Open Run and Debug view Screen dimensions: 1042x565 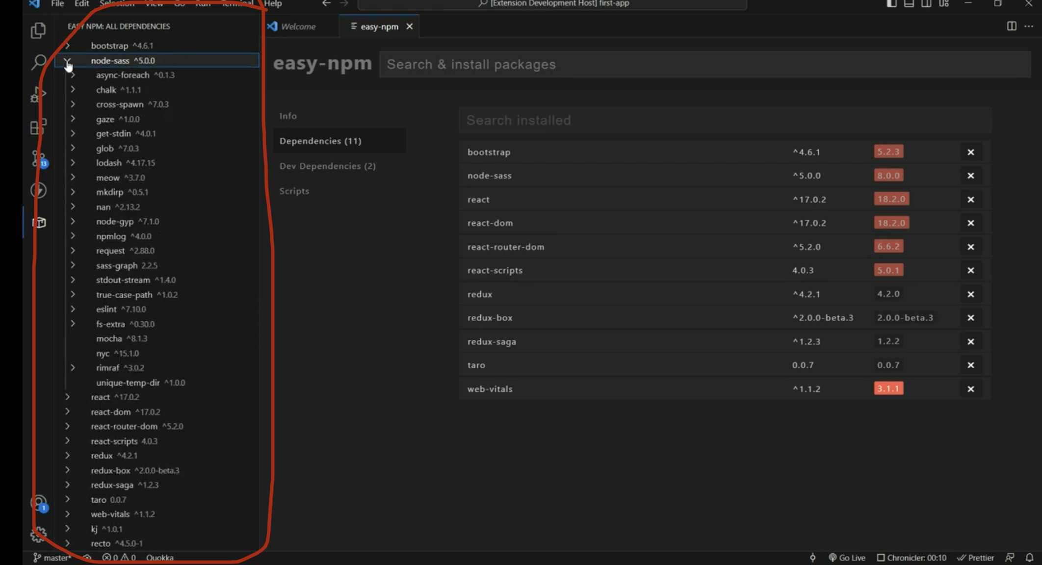pos(38,94)
